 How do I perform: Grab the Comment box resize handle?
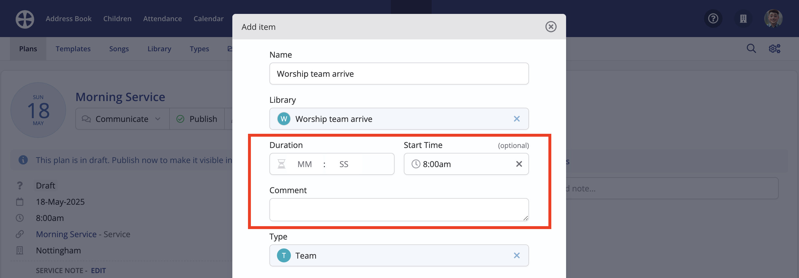pos(526,218)
